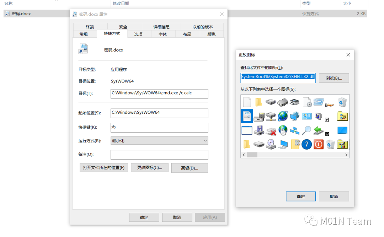The width and height of the screenshot is (384, 237).
Task: Open the 运行方式 dropdown showing 最小化
Action: [159, 141]
